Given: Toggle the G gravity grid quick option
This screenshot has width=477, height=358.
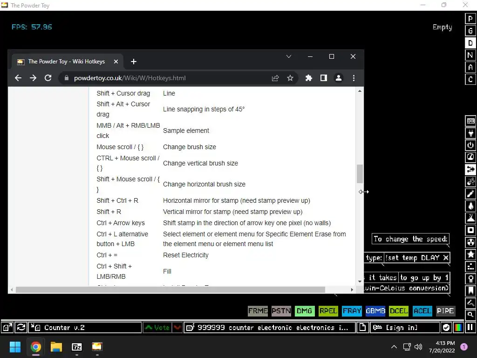Looking at the screenshot, I should (x=470, y=31).
